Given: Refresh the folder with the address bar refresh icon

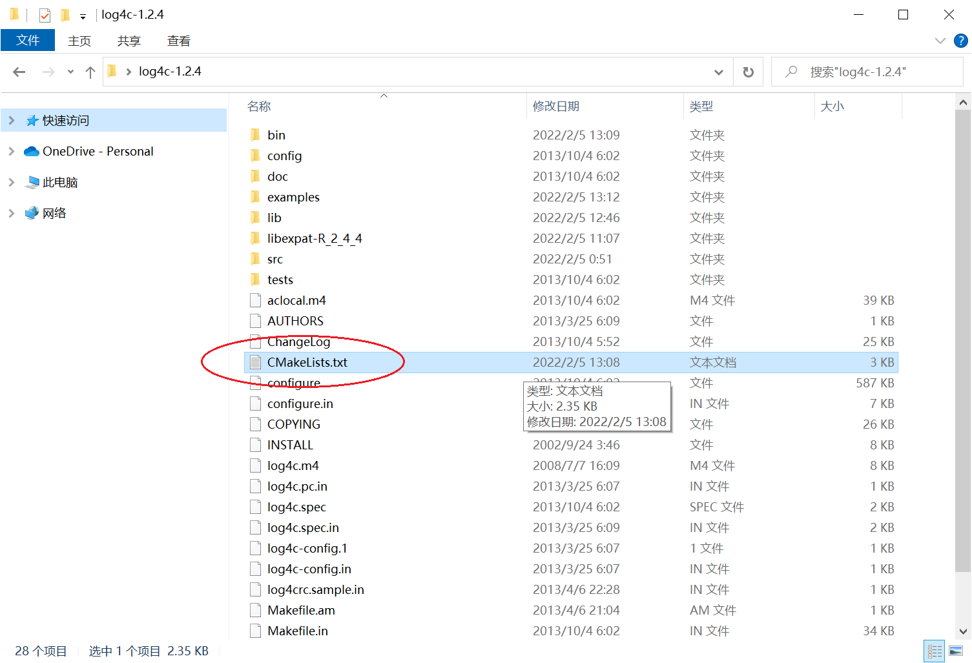Looking at the screenshot, I should coord(747,72).
